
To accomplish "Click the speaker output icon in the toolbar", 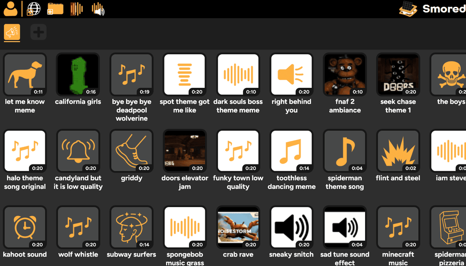I will [x=98, y=9].
